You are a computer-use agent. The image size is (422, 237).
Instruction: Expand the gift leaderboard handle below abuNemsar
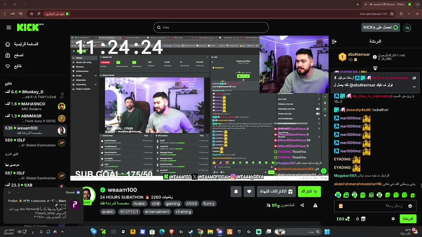point(375,68)
